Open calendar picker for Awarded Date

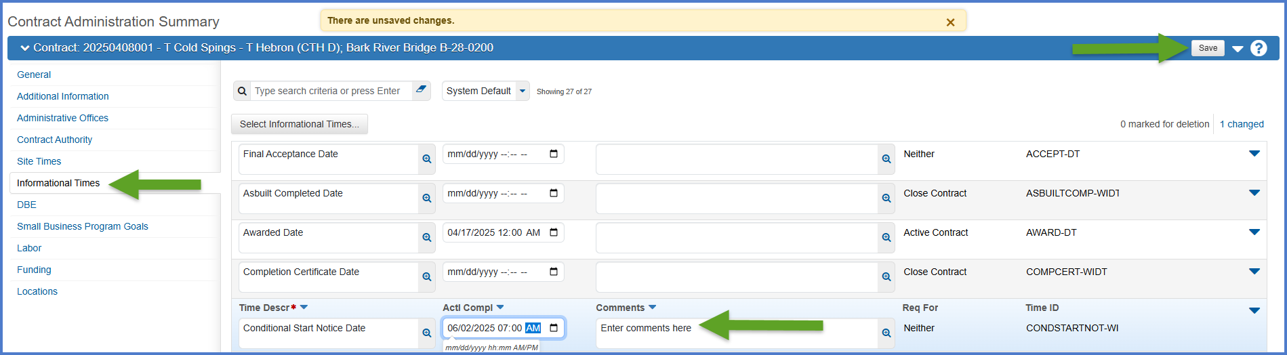click(x=554, y=232)
